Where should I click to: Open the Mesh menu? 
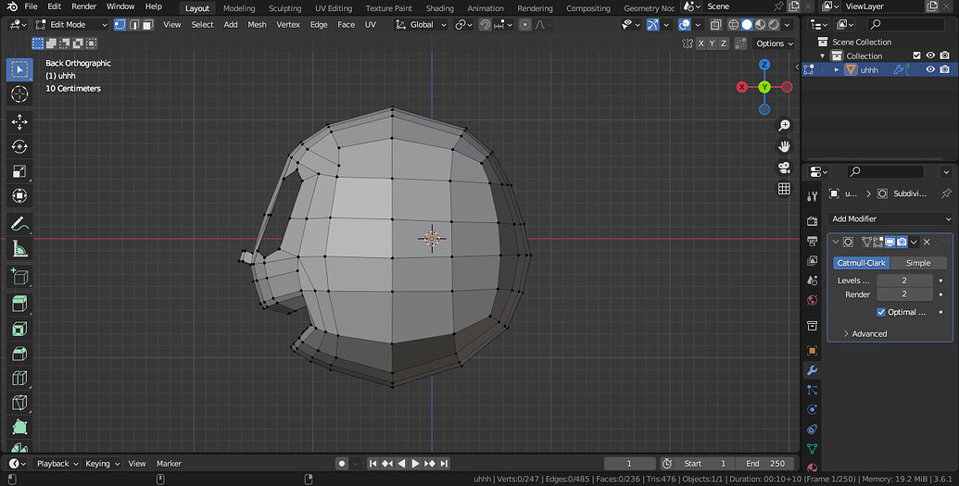257,24
